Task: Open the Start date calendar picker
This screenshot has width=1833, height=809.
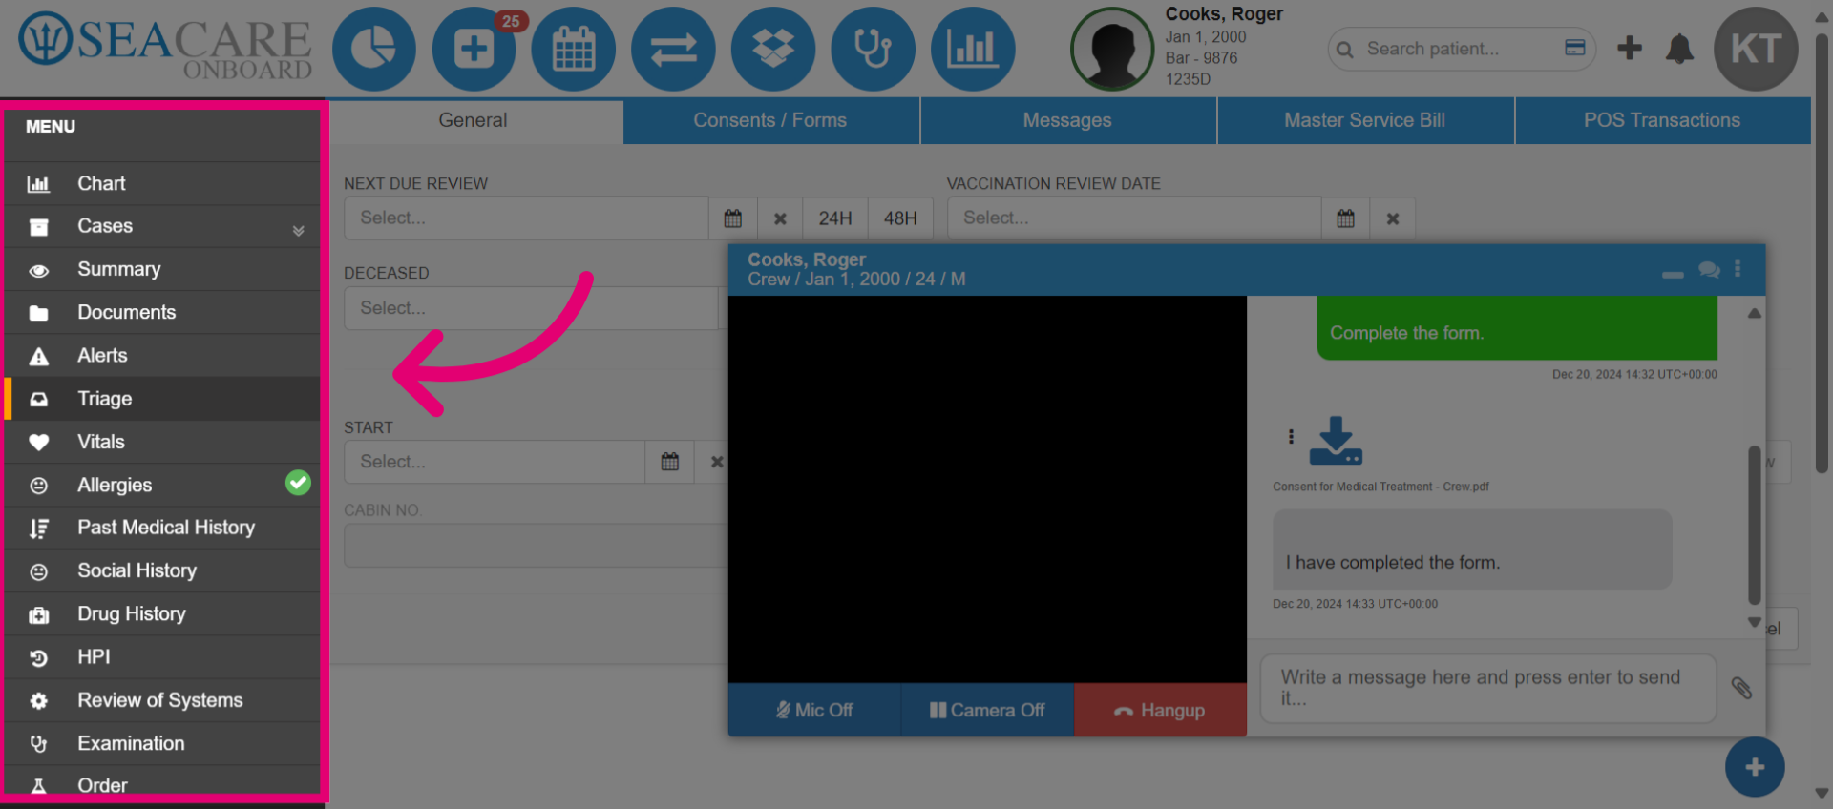Action: coord(670,462)
